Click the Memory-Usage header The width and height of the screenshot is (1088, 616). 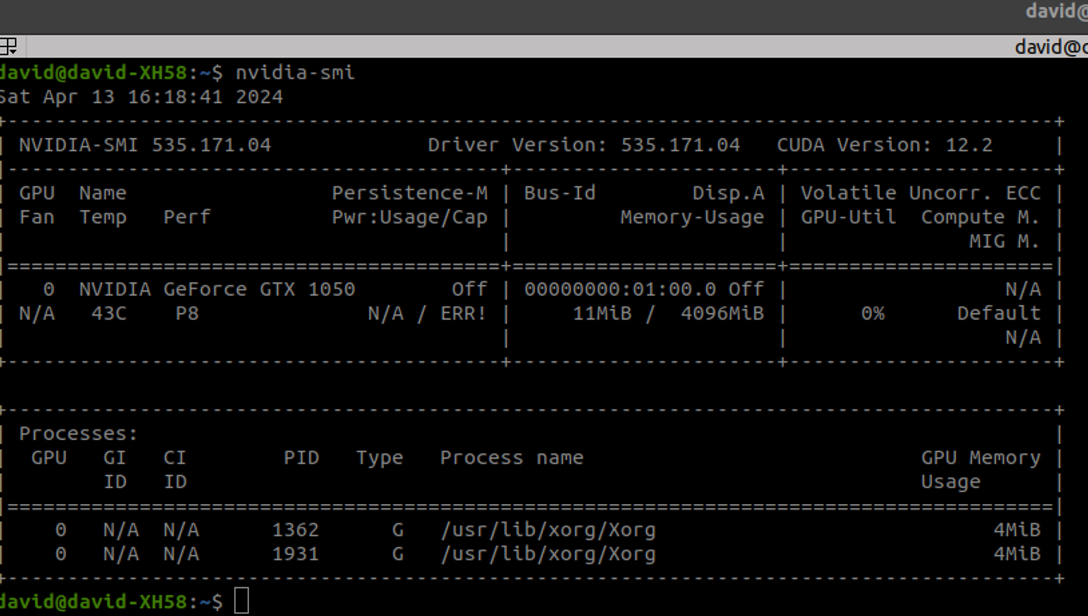tap(692, 218)
